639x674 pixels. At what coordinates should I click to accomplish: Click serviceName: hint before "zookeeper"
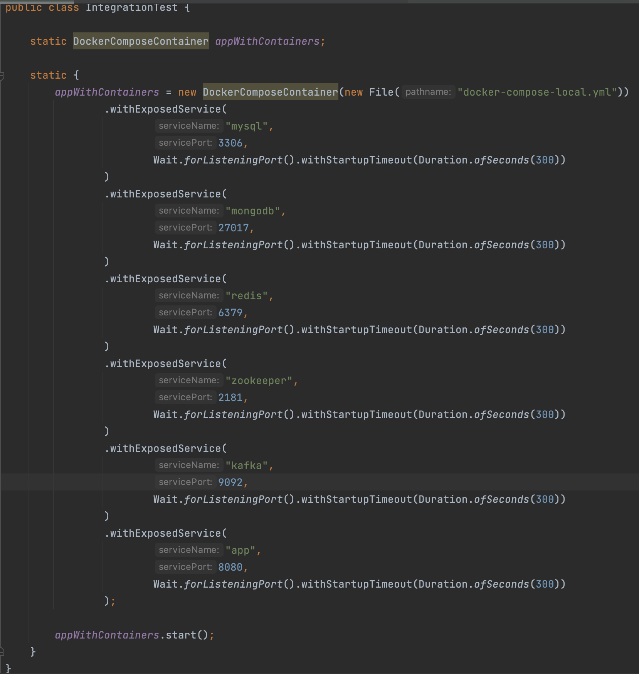tap(189, 380)
